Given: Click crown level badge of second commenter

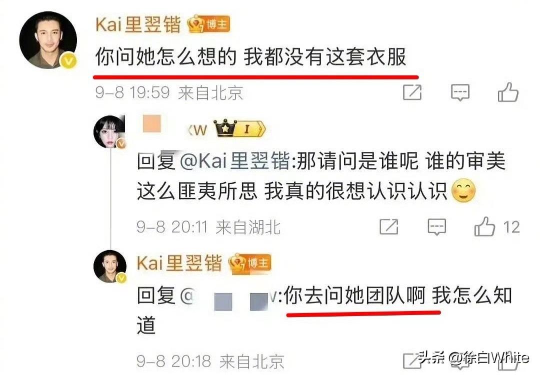Looking at the screenshot, I should pyautogui.click(x=240, y=129).
